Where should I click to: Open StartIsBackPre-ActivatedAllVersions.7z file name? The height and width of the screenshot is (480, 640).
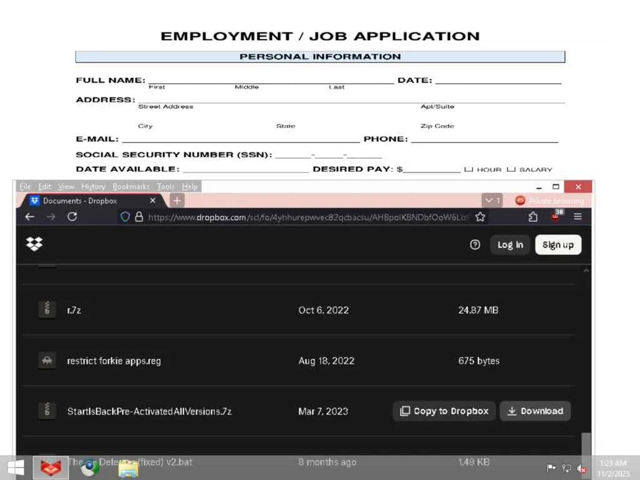(x=149, y=411)
